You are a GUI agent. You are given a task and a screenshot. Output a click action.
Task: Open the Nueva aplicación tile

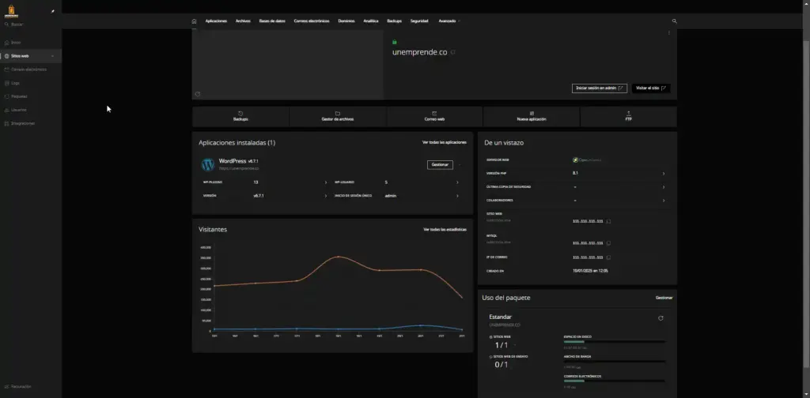532,117
